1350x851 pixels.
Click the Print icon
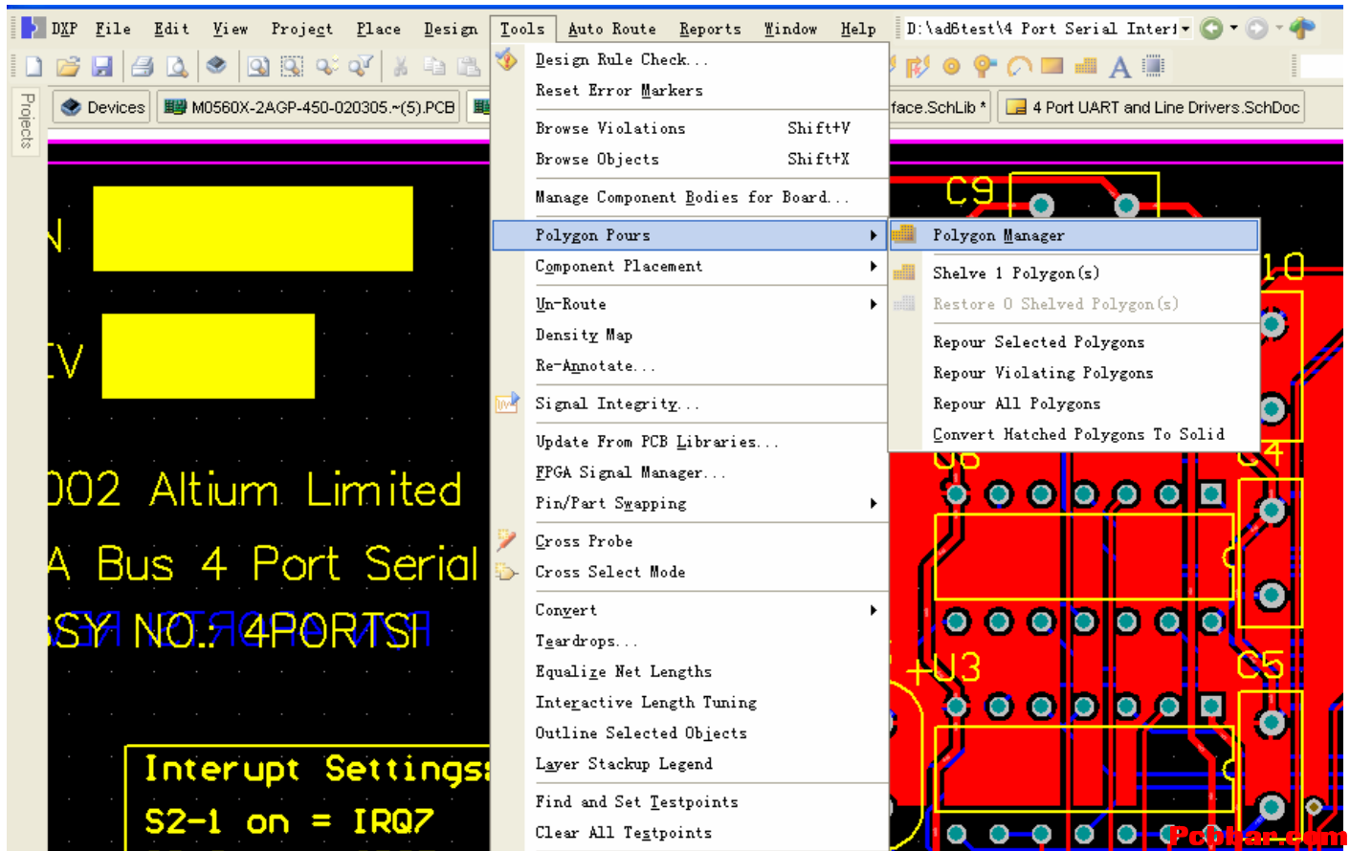pyautogui.click(x=143, y=66)
